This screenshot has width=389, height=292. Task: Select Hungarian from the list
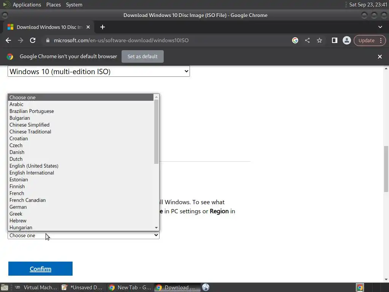pos(81,227)
